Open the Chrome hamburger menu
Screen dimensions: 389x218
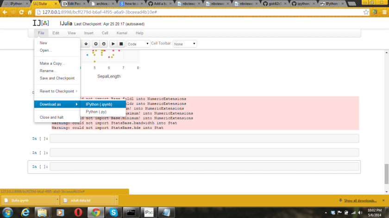coord(384,12)
